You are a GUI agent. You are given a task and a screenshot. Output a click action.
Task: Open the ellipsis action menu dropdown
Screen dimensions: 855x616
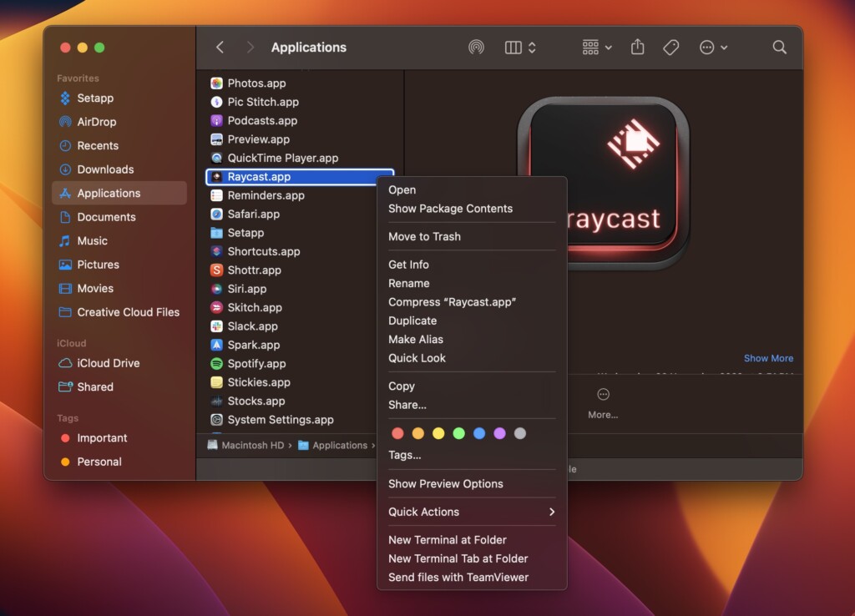pos(713,48)
